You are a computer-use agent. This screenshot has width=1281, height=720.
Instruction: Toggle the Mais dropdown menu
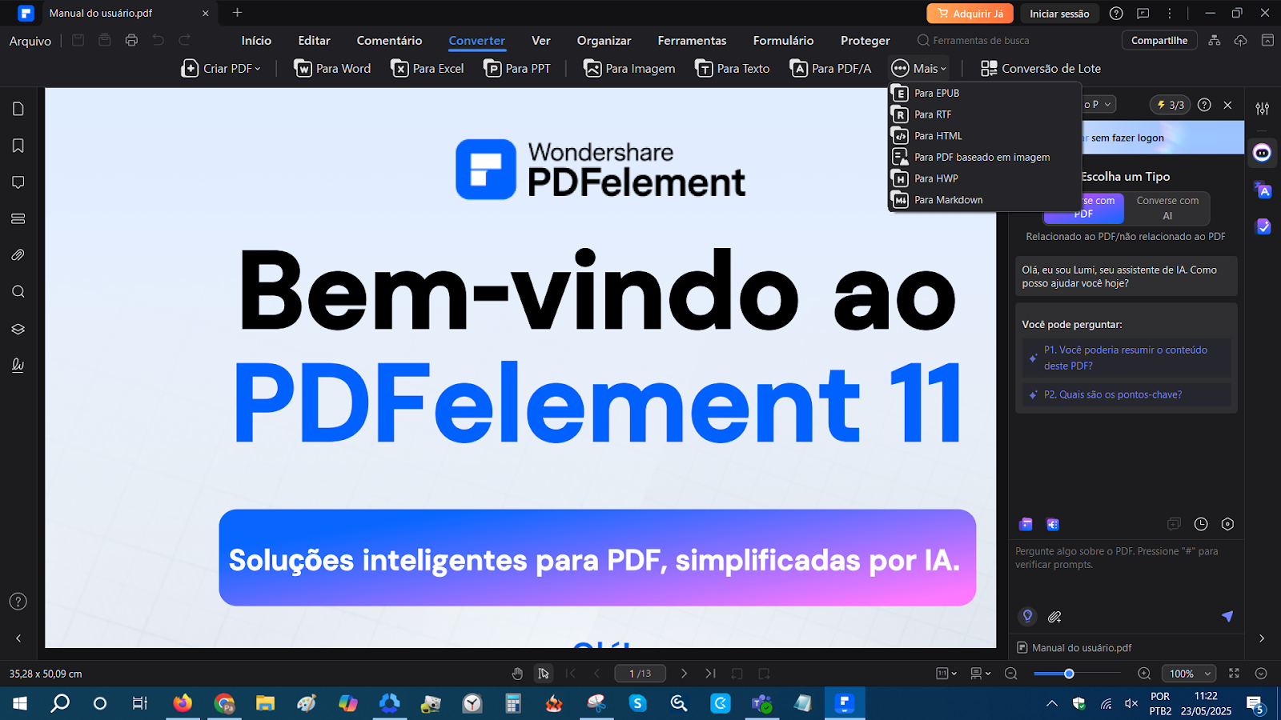[919, 69]
